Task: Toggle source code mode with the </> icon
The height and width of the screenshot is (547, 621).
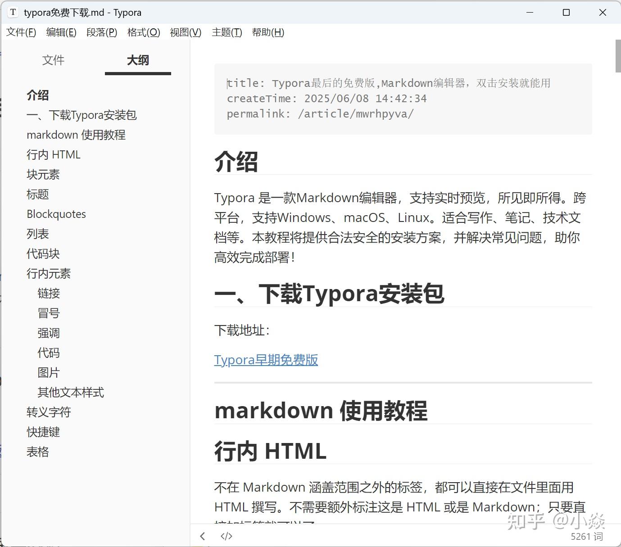Action: point(226,536)
